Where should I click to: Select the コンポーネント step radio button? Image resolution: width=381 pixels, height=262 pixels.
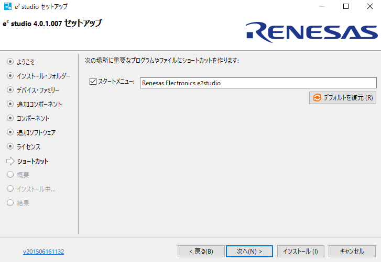(10, 118)
